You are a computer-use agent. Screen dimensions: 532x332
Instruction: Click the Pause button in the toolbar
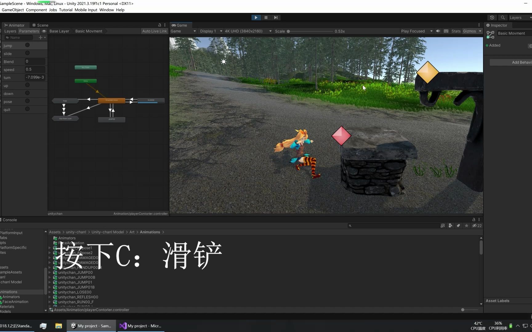(x=266, y=18)
